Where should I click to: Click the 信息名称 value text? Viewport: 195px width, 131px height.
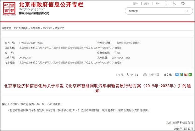[x=70, y=48]
